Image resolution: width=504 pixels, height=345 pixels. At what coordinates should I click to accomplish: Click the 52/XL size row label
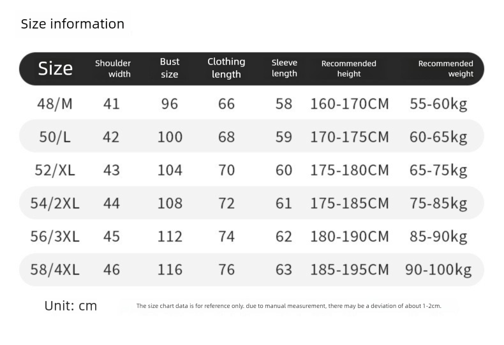pyautogui.click(x=56, y=170)
